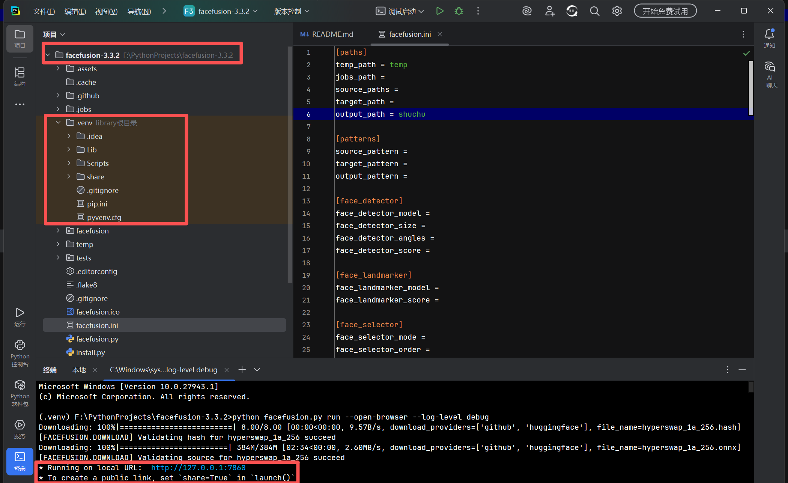Click the editor vertical scrollbar thumb
Image resolution: width=788 pixels, height=483 pixels.
pos(751,88)
